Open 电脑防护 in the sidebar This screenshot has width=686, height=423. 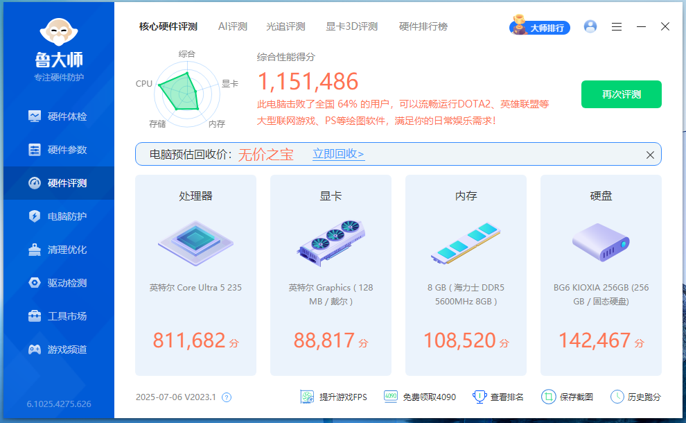[59, 216]
